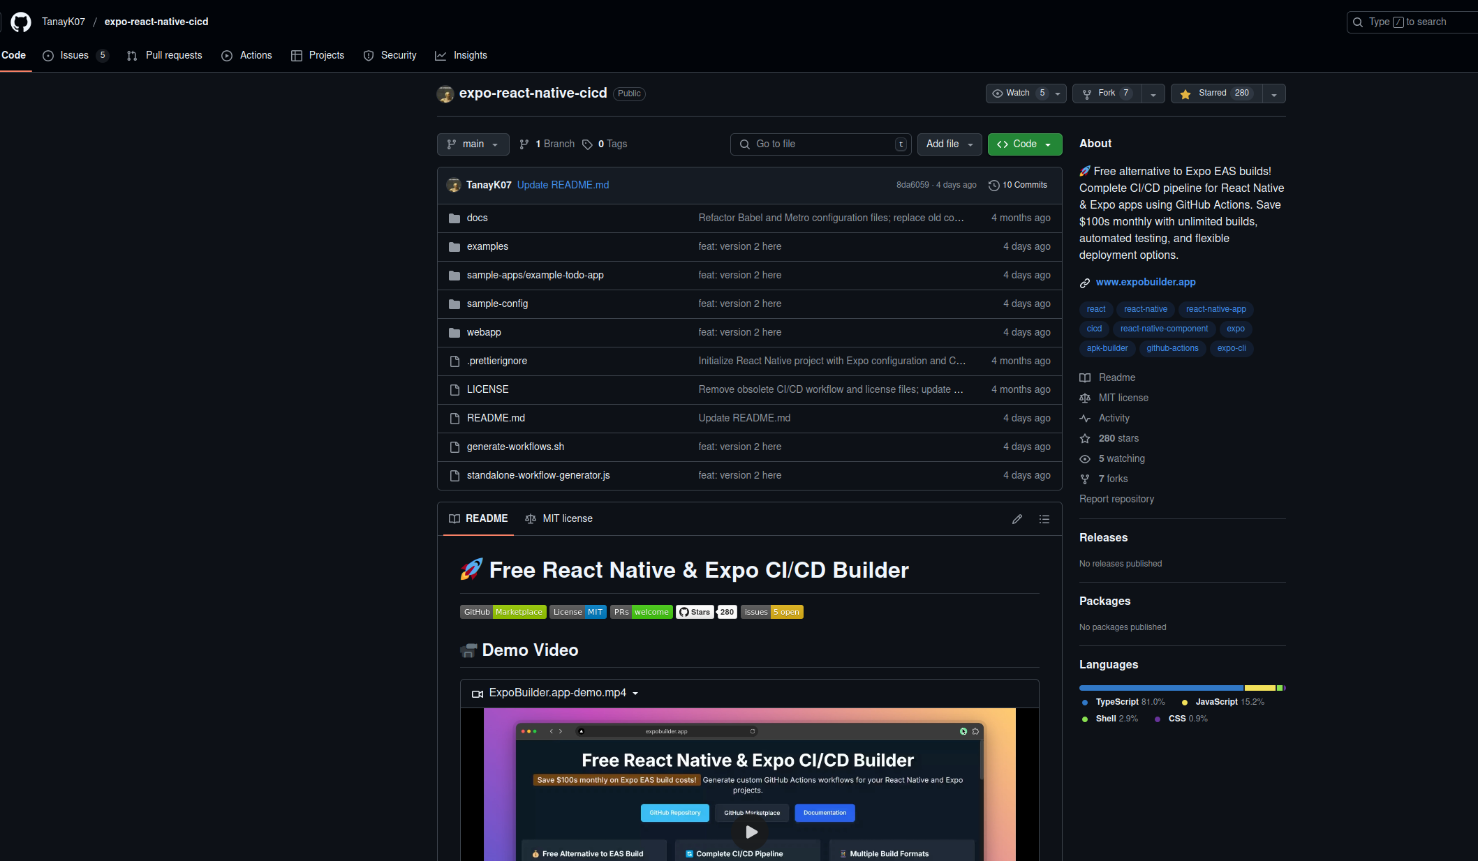Click the star icon next to 280 stars
Screen dimensions: 1478x861
pyautogui.click(x=1085, y=439)
